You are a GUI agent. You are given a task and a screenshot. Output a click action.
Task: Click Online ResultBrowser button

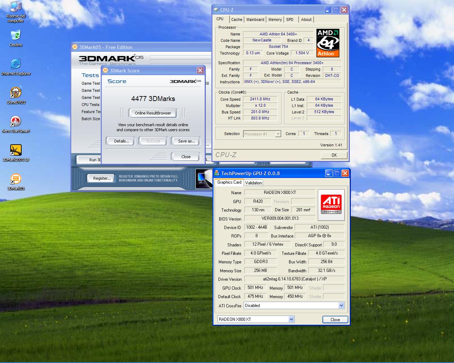(153, 113)
